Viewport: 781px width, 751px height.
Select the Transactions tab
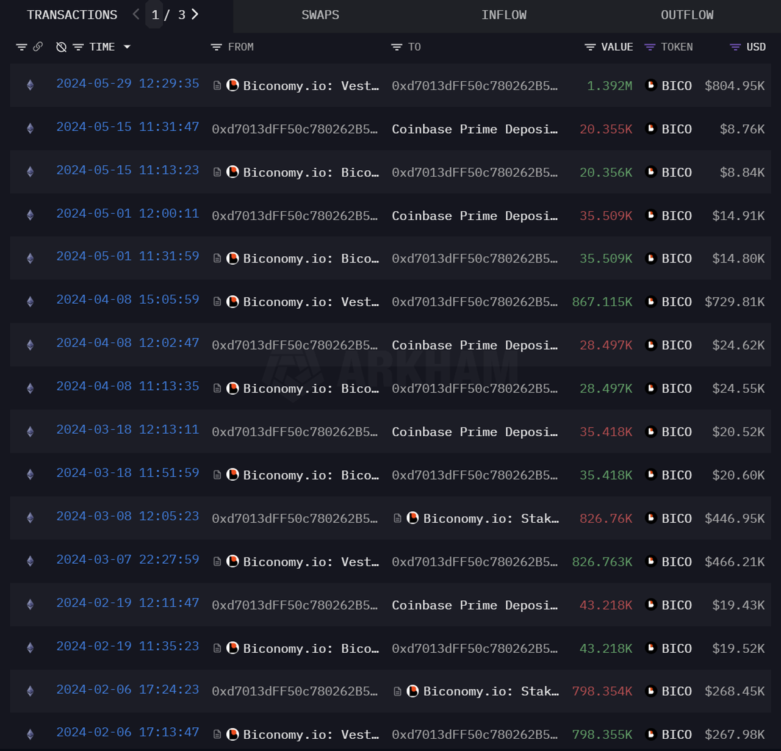coord(72,15)
